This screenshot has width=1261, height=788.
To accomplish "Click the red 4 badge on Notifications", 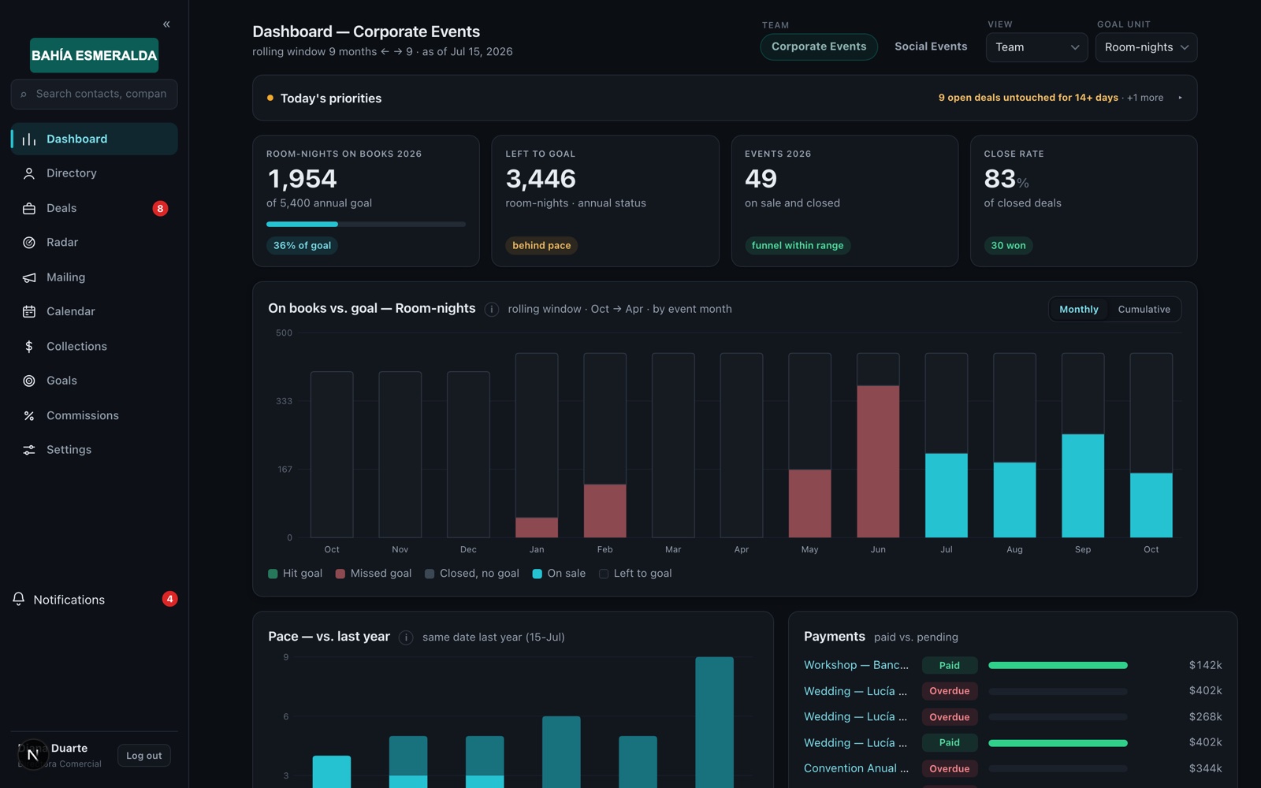I will [169, 599].
